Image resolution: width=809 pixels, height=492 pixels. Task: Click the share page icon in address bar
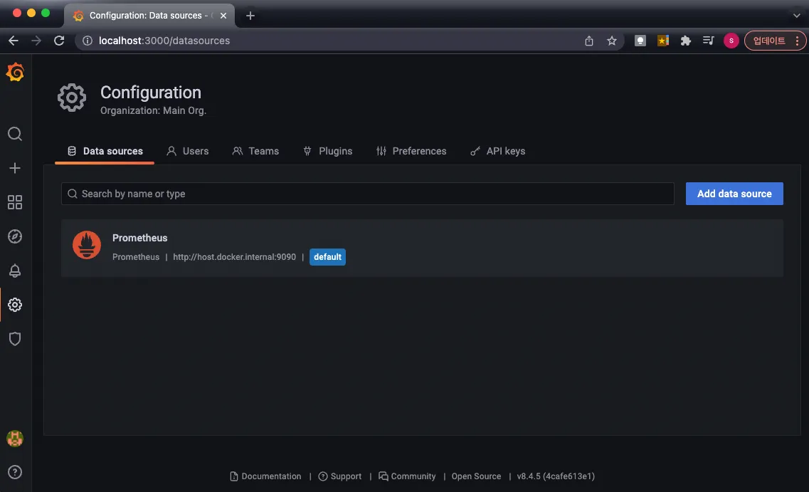(x=589, y=41)
